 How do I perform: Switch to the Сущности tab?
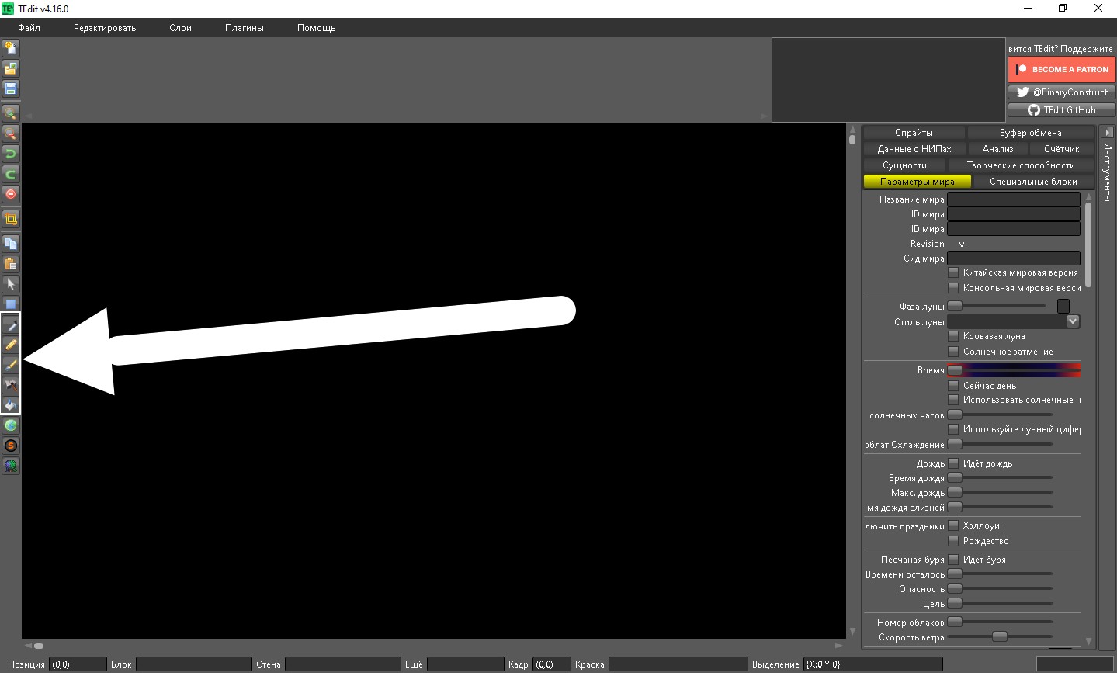pyautogui.click(x=904, y=165)
